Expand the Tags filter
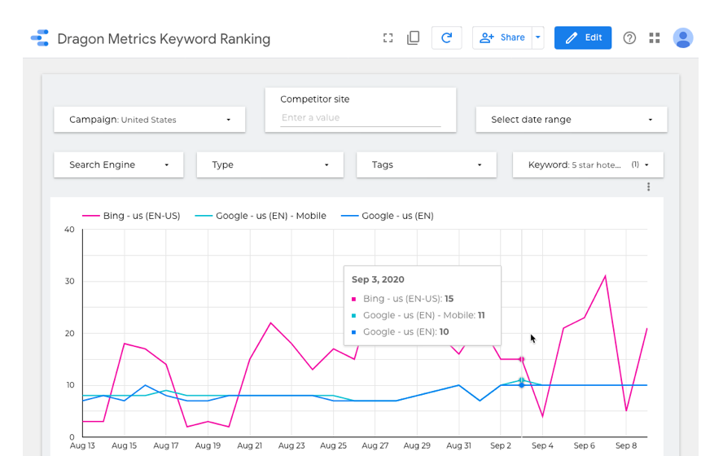 pyautogui.click(x=427, y=164)
